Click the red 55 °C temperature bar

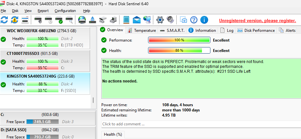point(43,68)
